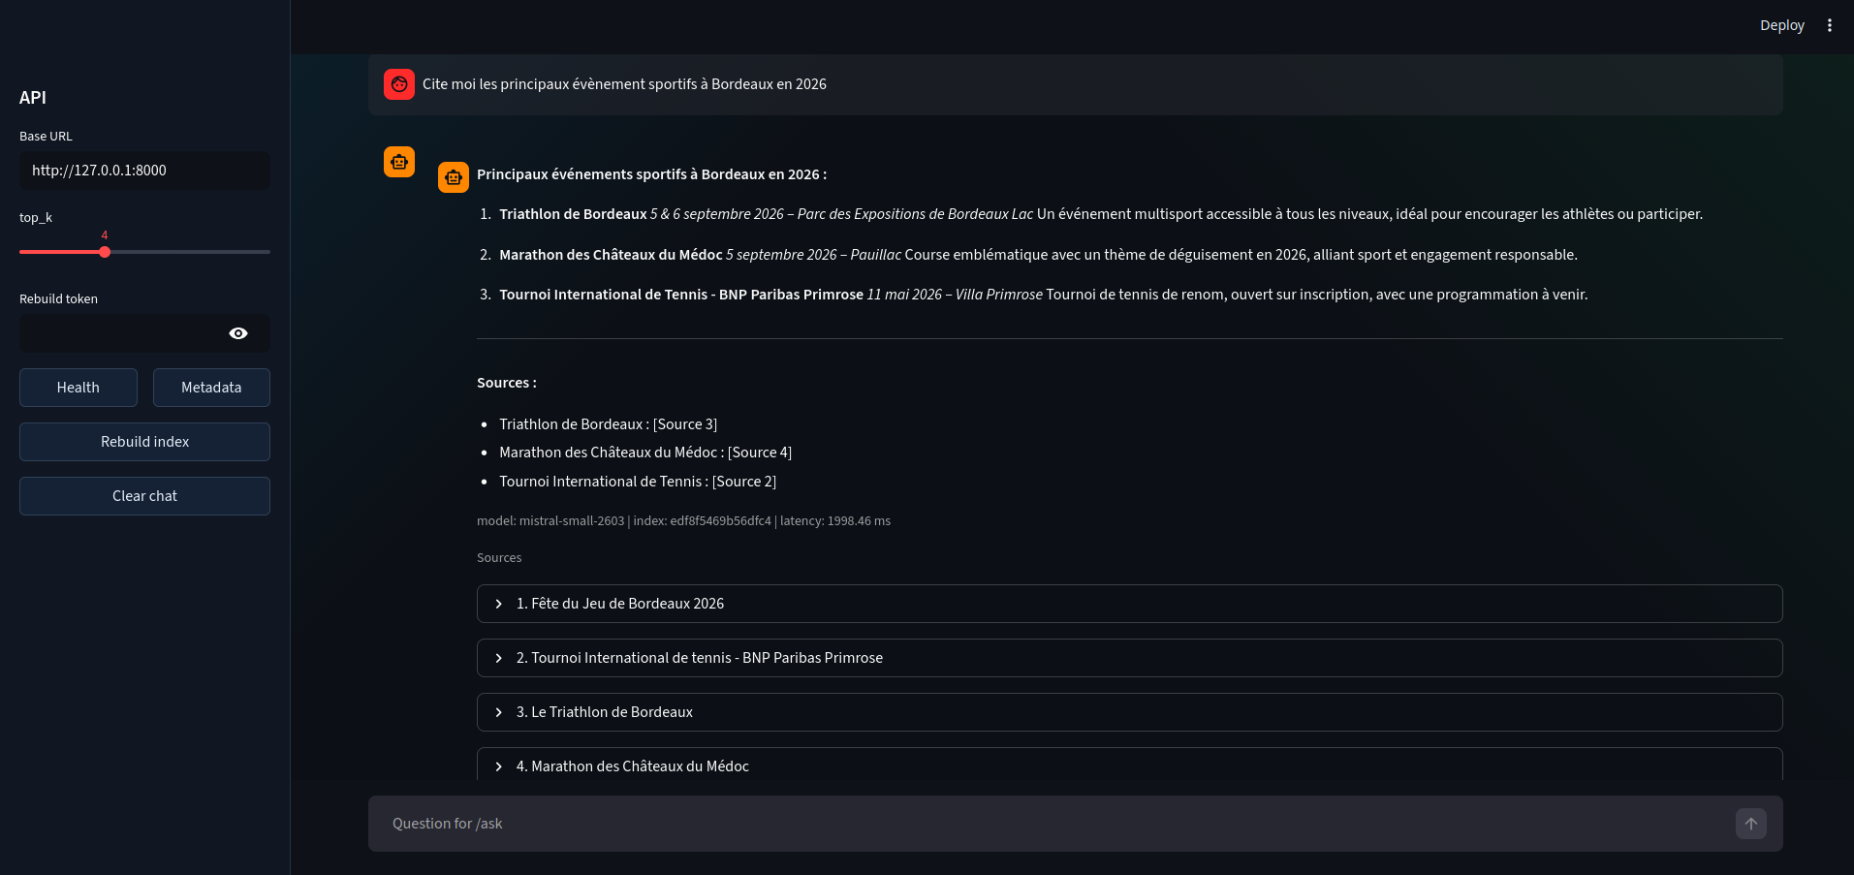Open the three-dot main menu
The image size is (1854, 875).
pos(1830,25)
